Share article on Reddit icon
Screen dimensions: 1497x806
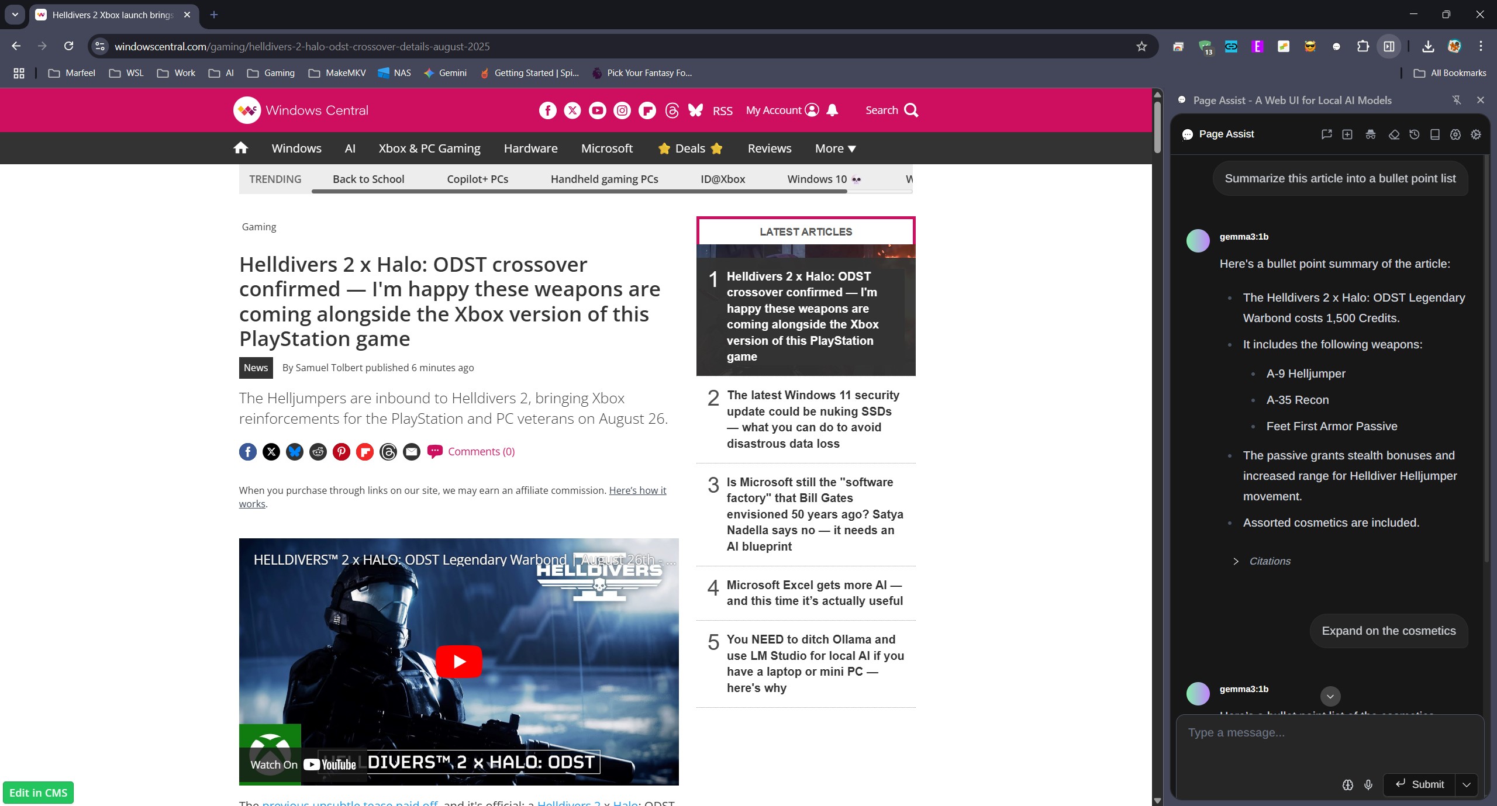coord(318,452)
